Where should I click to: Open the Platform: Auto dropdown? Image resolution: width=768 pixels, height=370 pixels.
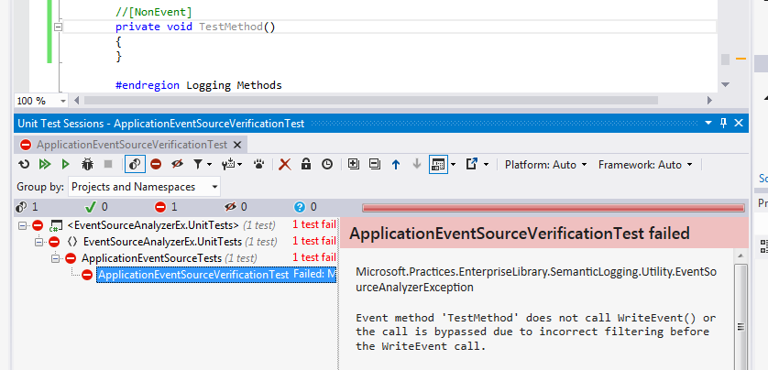point(545,165)
